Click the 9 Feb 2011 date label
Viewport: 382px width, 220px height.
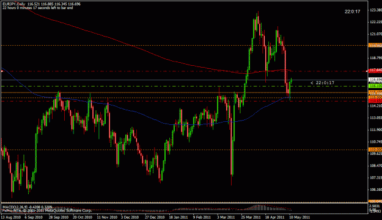coord(202,217)
